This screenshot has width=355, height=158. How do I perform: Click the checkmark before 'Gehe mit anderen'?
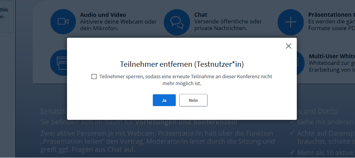(x=292, y=122)
